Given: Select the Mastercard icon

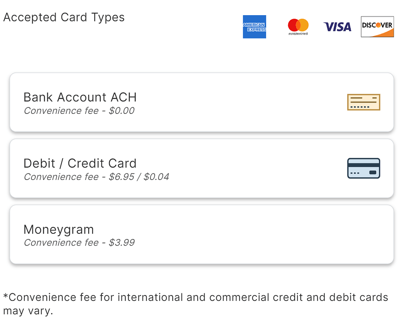Looking at the screenshot, I should click(x=297, y=27).
